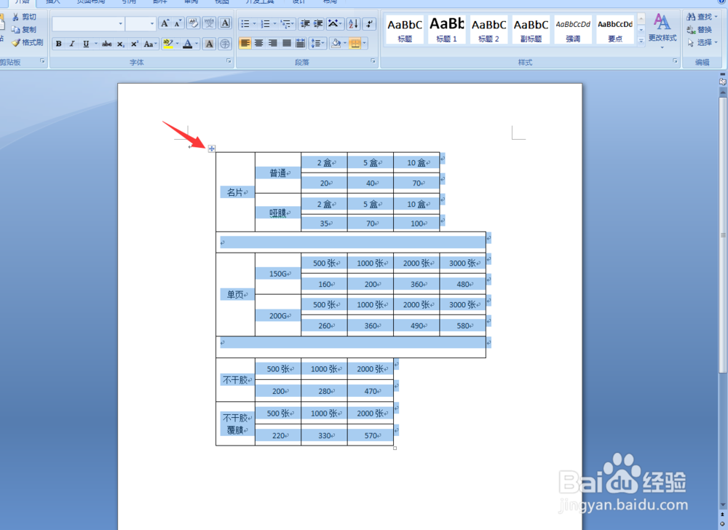728x530 pixels.
Task: Expand the styles gallery More arrow
Action: pyautogui.click(x=641, y=41)
